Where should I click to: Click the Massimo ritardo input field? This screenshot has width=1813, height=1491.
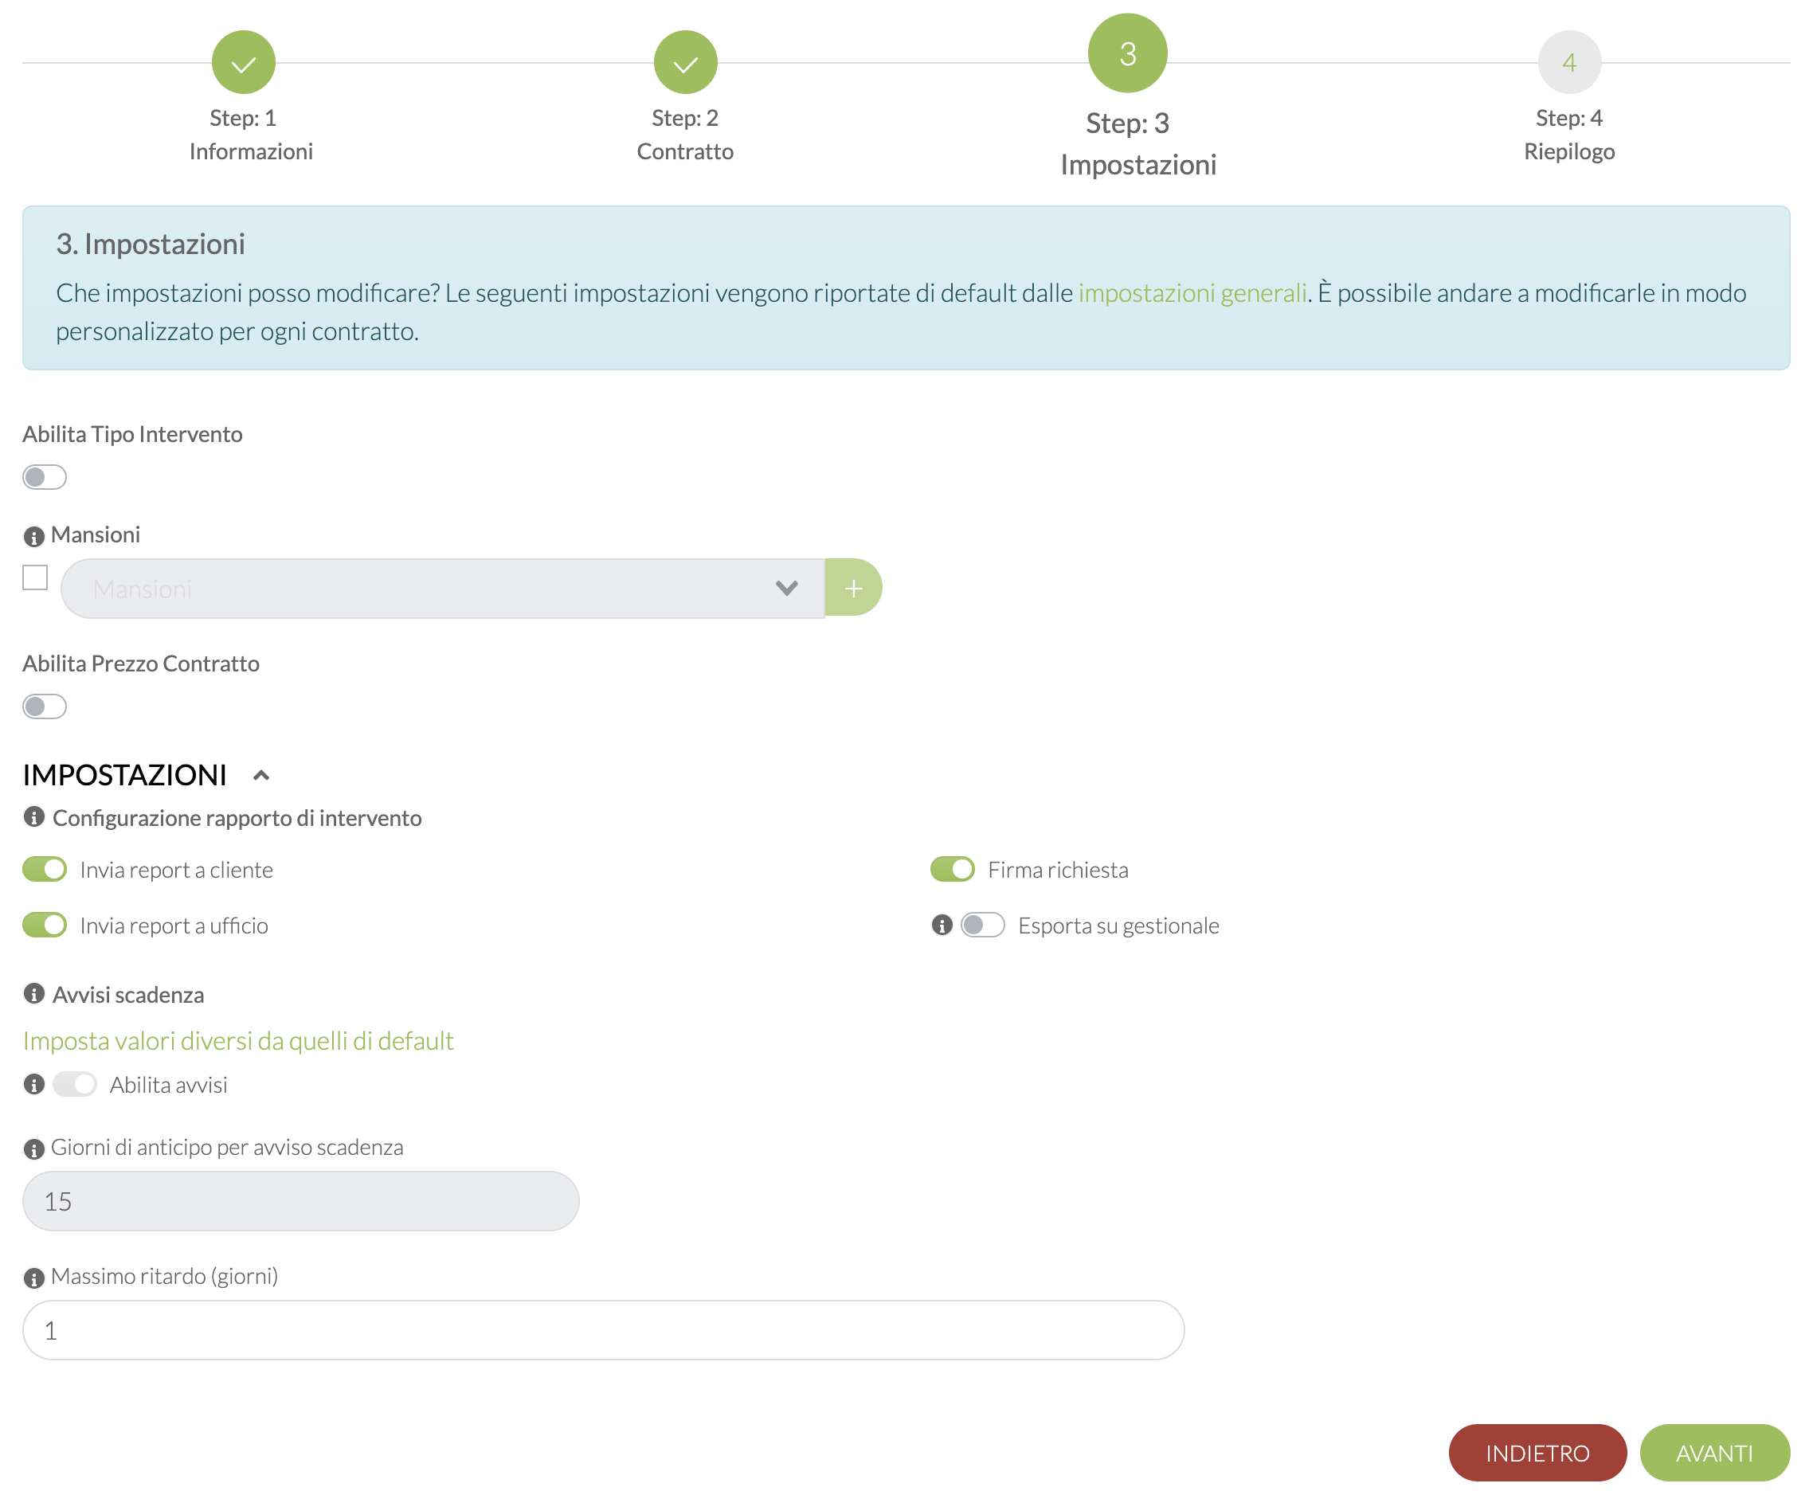pos(603,1329)
